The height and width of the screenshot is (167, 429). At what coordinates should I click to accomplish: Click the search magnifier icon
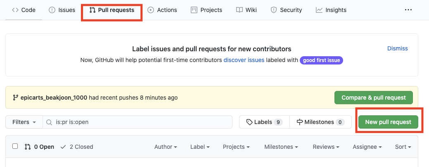pos(49,122)
